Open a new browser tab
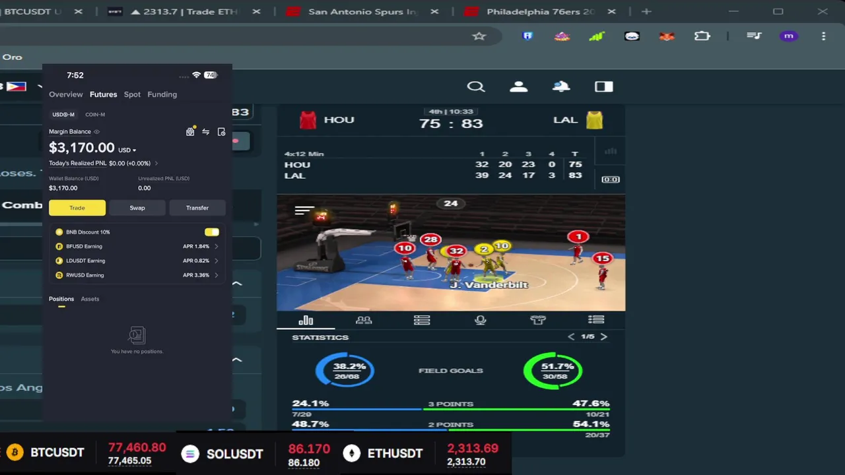 646,12
